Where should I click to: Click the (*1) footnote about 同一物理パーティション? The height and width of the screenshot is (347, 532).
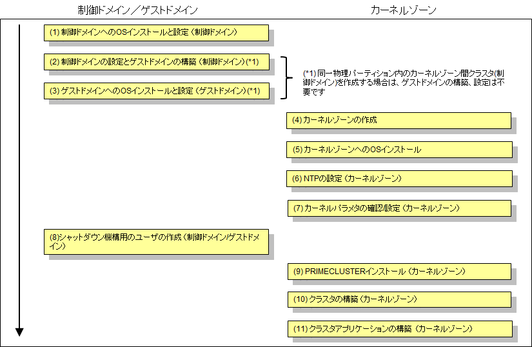coord(404,83)
